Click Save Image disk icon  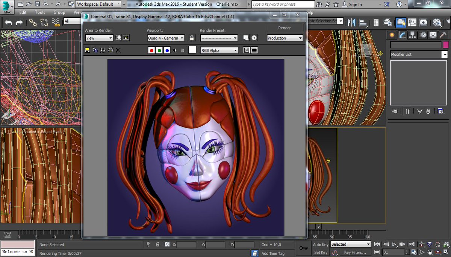coord(88,50)
